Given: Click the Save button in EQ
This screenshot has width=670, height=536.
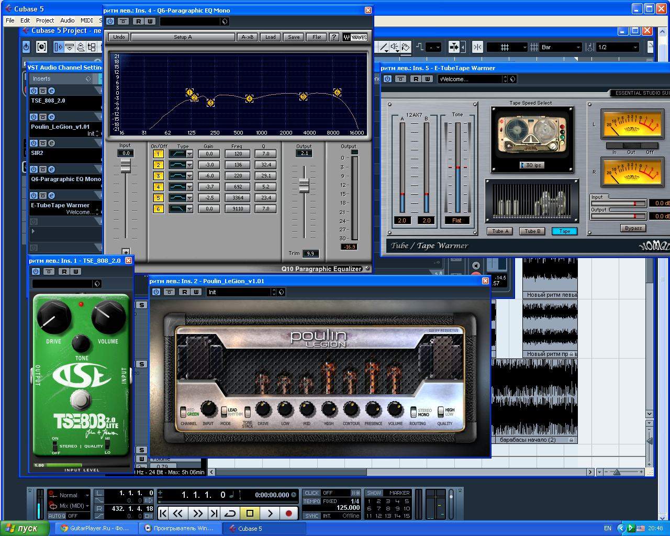Looking at the screenshot, I should point(294,37).
